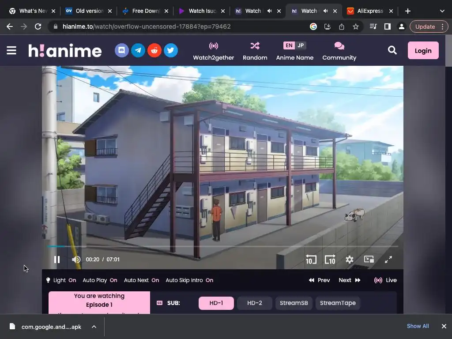Enter fullscreen video mode
The image size is (452, 339).
[388, 260]
